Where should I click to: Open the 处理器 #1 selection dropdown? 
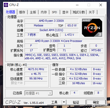coord(38,93)
